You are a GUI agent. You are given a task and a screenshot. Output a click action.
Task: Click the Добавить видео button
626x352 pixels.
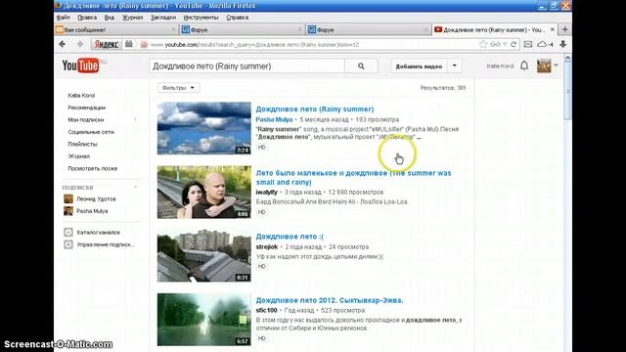(419, 66)
